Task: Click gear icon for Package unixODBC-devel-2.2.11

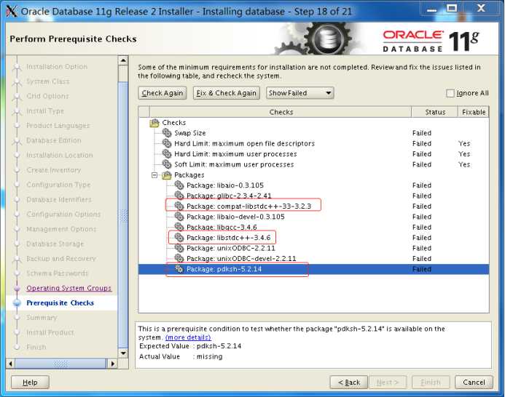Action: click(x=179, y=258)
